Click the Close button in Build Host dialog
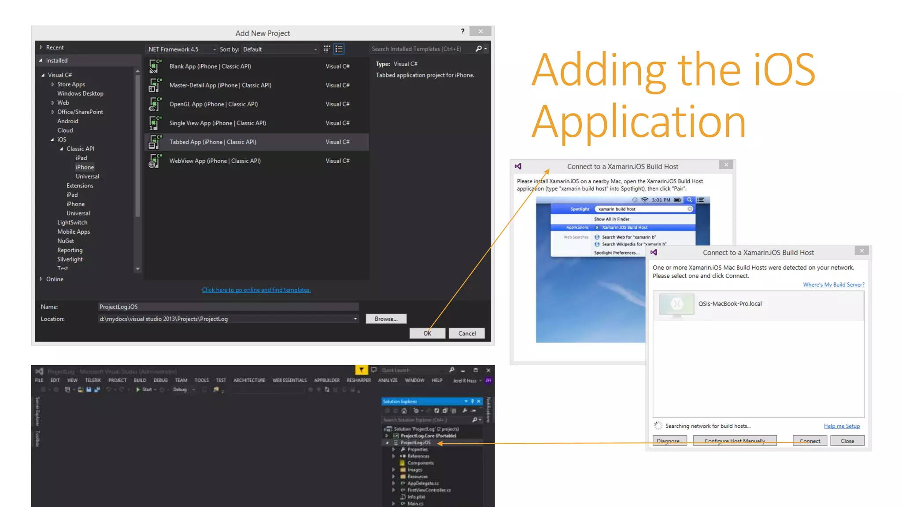902x507 pixels. (x=847, y=441)
